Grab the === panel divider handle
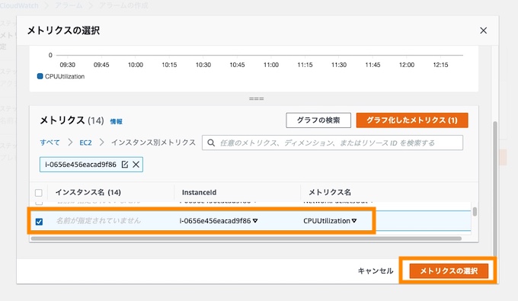The width and height of the screenshot is (518, 301). [x=257, y=98]
